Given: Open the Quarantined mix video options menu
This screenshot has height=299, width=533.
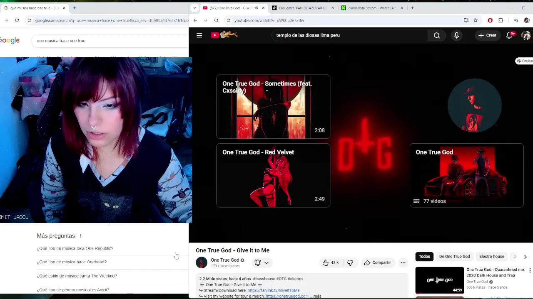Looking at the screenshot, I should [530, 270].
